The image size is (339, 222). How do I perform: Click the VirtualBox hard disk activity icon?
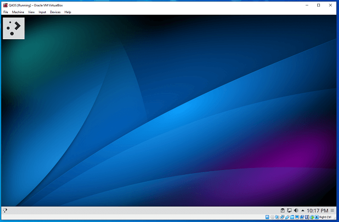coord(268,217)
